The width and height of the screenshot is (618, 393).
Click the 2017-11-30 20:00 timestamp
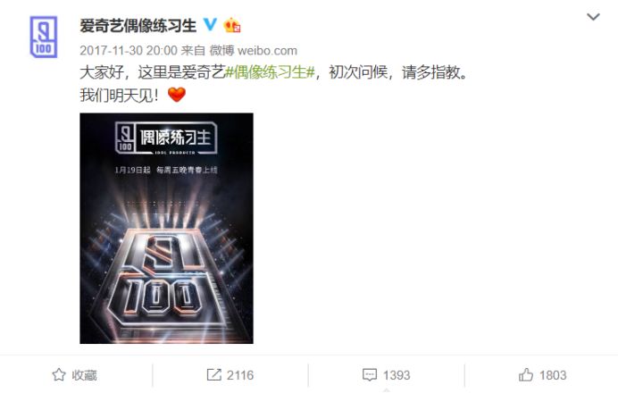[x=129, y=50]
